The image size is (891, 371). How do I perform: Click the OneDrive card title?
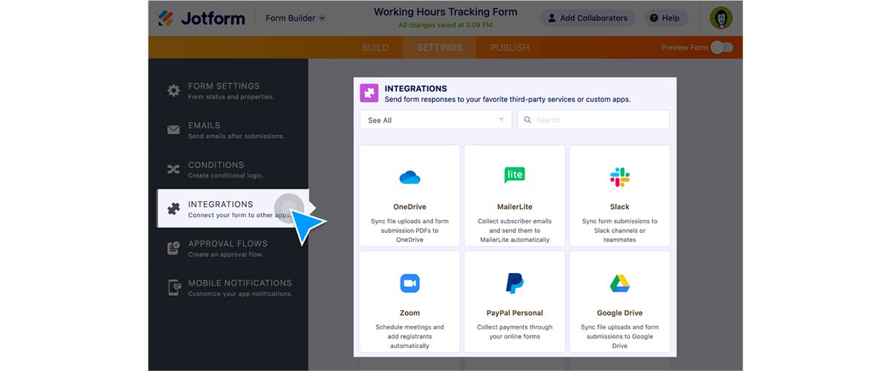[x=409, y=206]
